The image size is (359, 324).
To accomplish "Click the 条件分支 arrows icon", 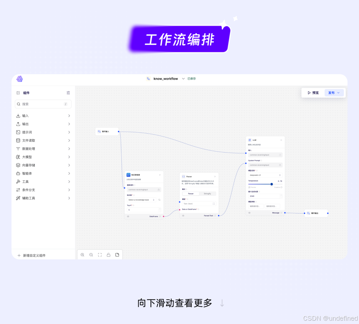I will tap(18, 190).
